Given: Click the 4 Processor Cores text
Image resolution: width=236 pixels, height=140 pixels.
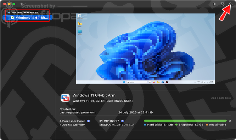Looking at the screenshot, I should [x=72, y=121].
